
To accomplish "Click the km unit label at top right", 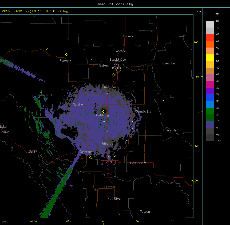I will pyautogui.click(x=199, y=11).
